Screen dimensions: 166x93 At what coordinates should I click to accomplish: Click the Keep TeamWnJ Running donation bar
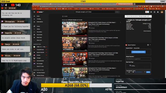tap(76, 85)
